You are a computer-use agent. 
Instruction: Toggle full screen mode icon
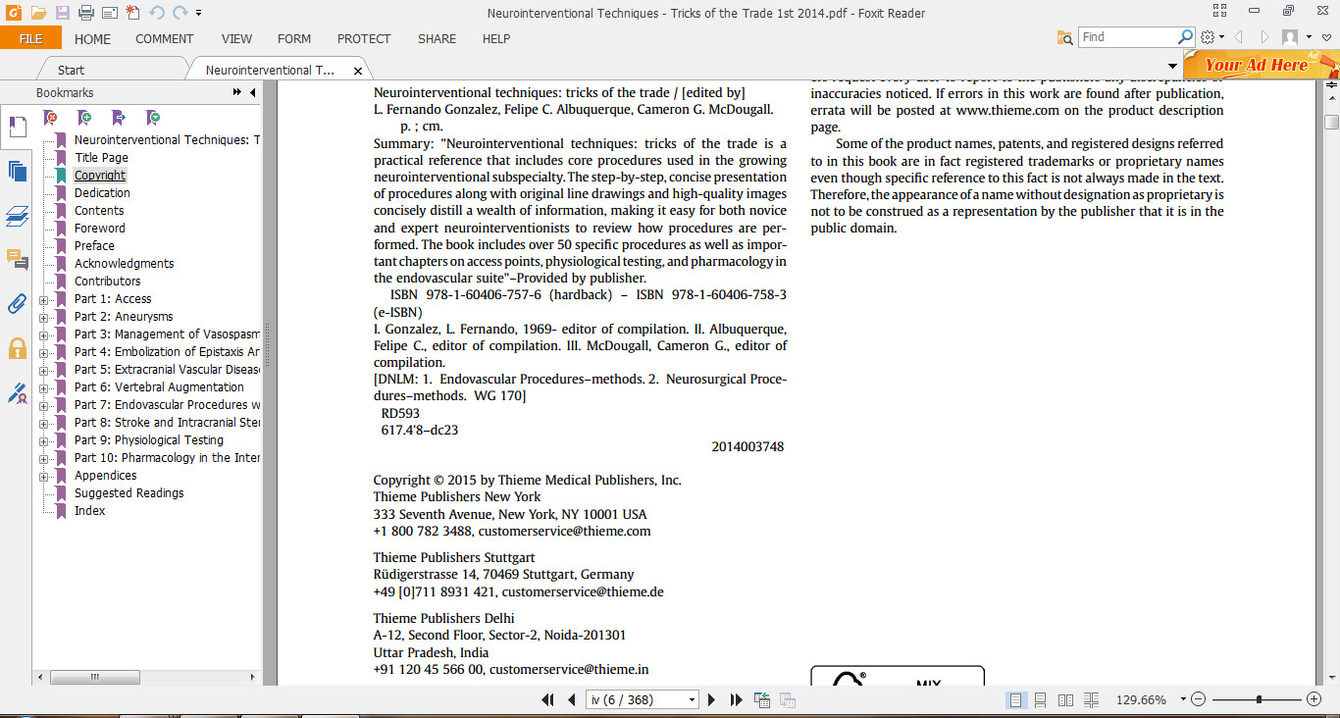pos(1220,12)
